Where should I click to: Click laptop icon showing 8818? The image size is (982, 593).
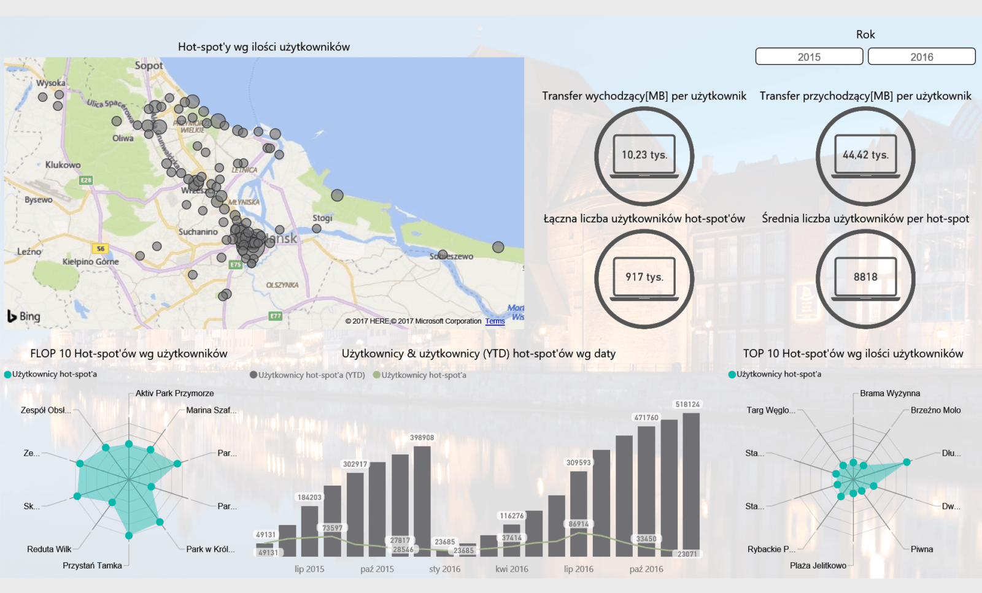865,278
